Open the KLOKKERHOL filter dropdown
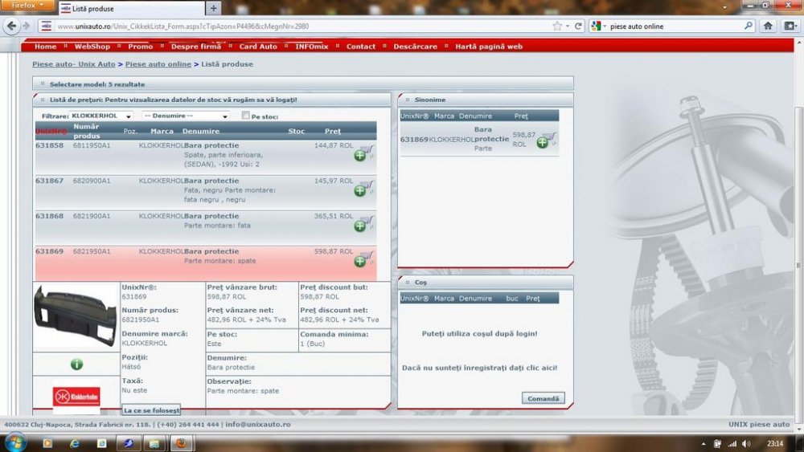The width and height of the screenshot is (804, 452). [x=101, y=116]
